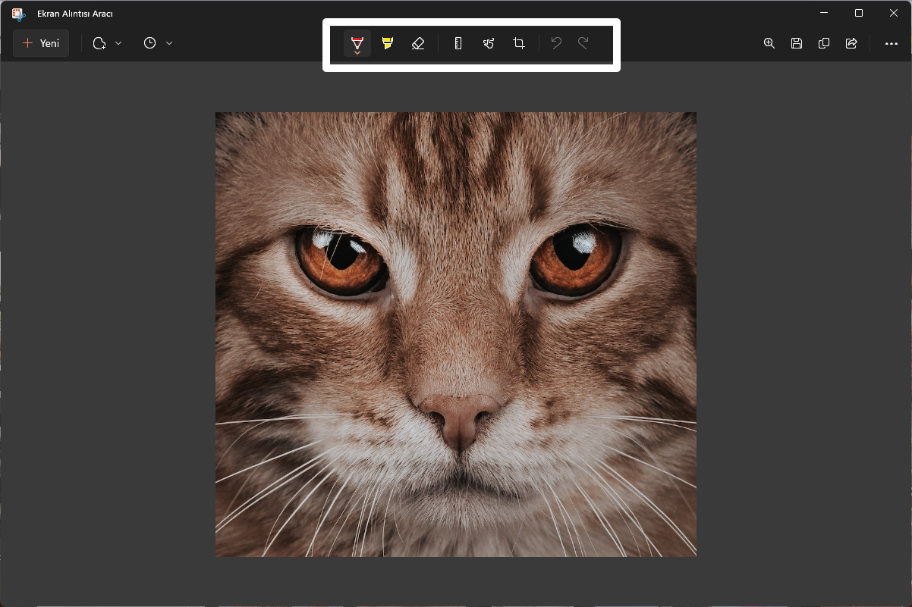The height and width of the screenshot is (607, 912).
Task: Maximize the Snipping Tool window
Action: (x=859, y=13)
